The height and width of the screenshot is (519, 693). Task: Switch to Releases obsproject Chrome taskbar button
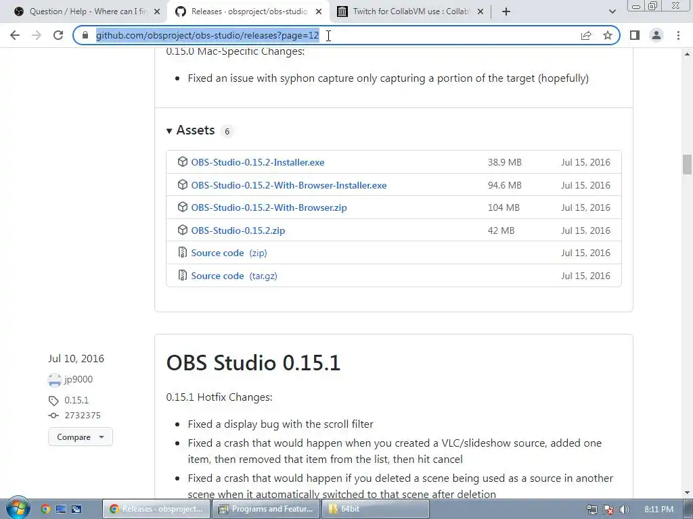click(x=157, y=509)
